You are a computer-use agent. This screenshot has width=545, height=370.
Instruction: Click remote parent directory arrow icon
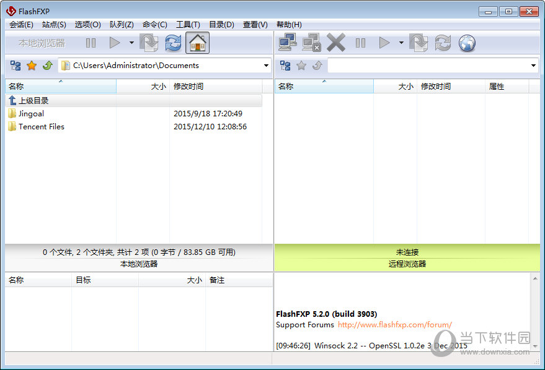click(317, 65)
